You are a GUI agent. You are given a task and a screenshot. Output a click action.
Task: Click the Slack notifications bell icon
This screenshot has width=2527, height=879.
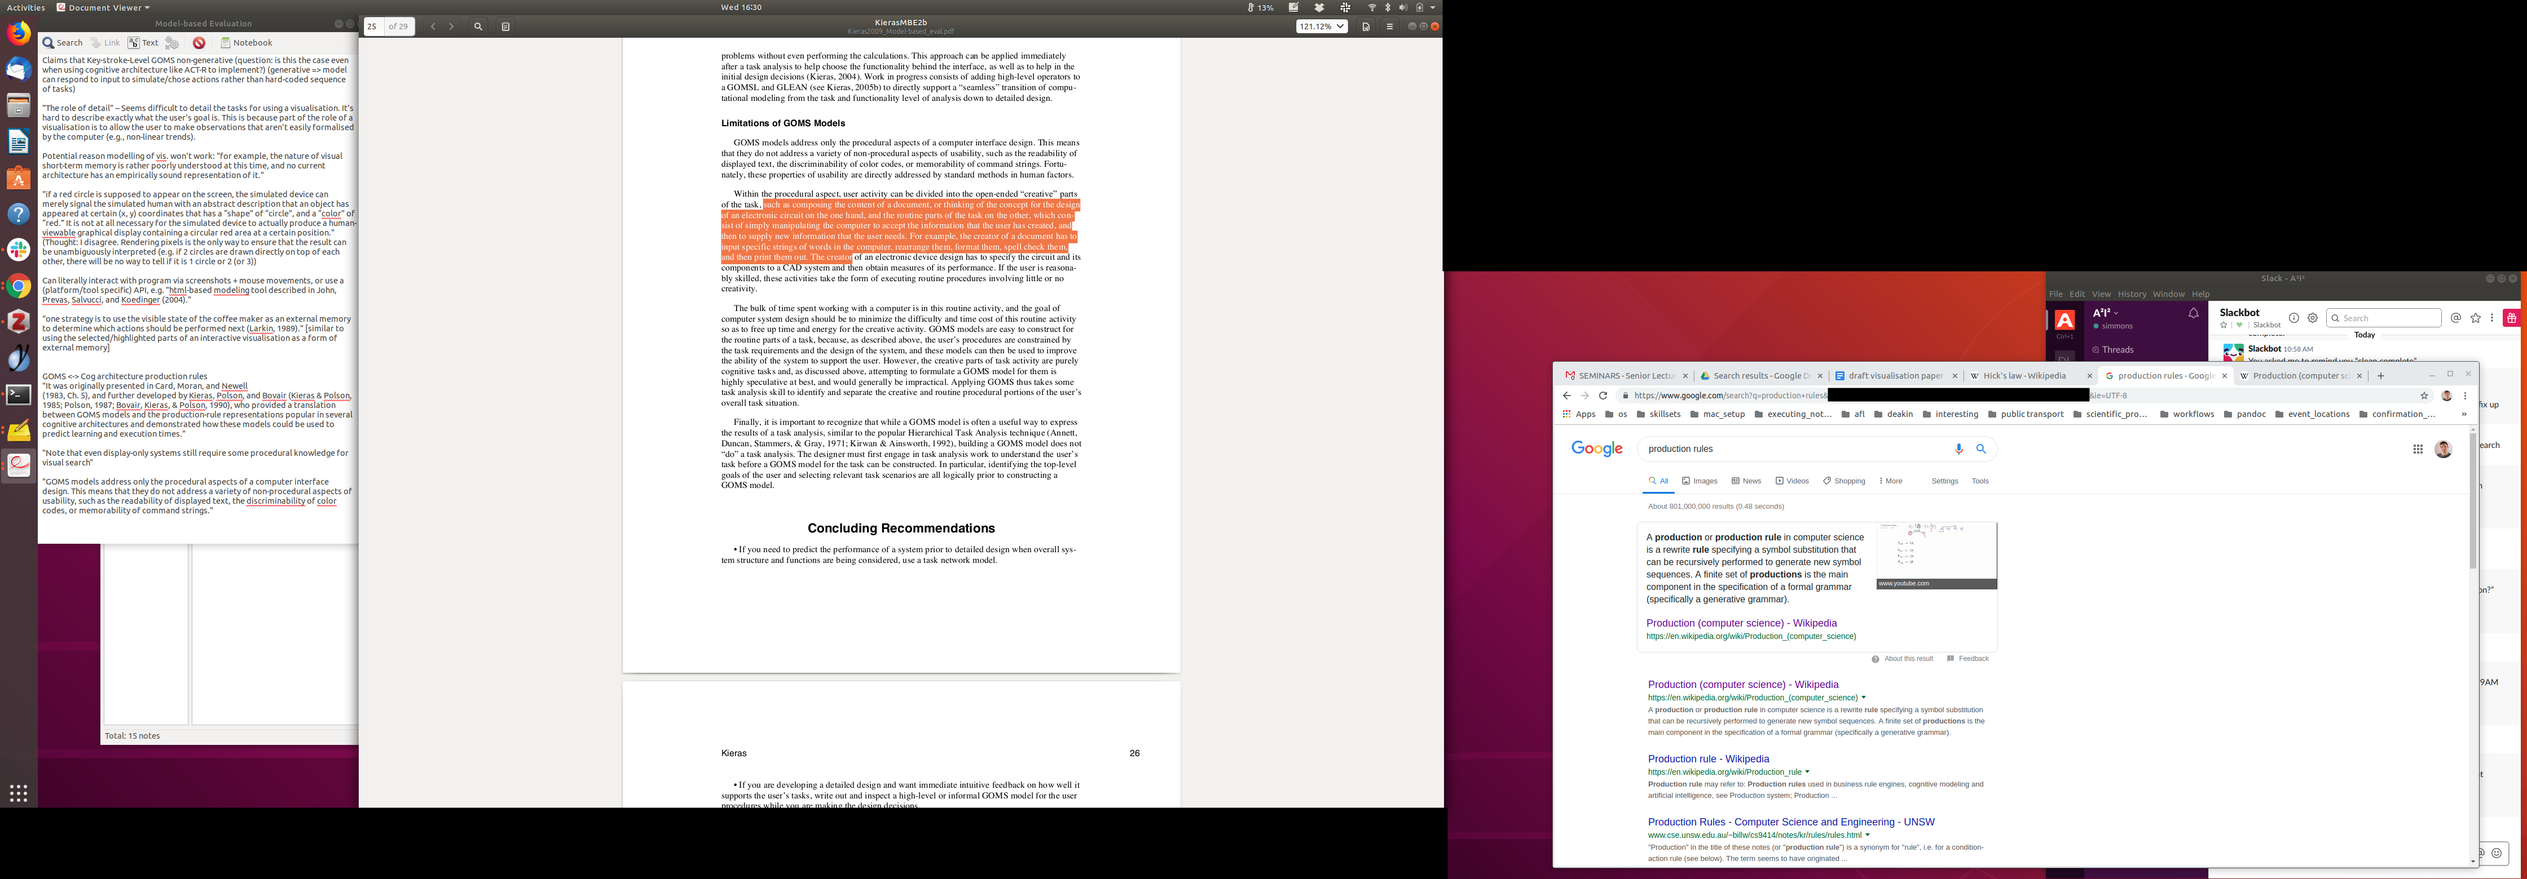2193,313
